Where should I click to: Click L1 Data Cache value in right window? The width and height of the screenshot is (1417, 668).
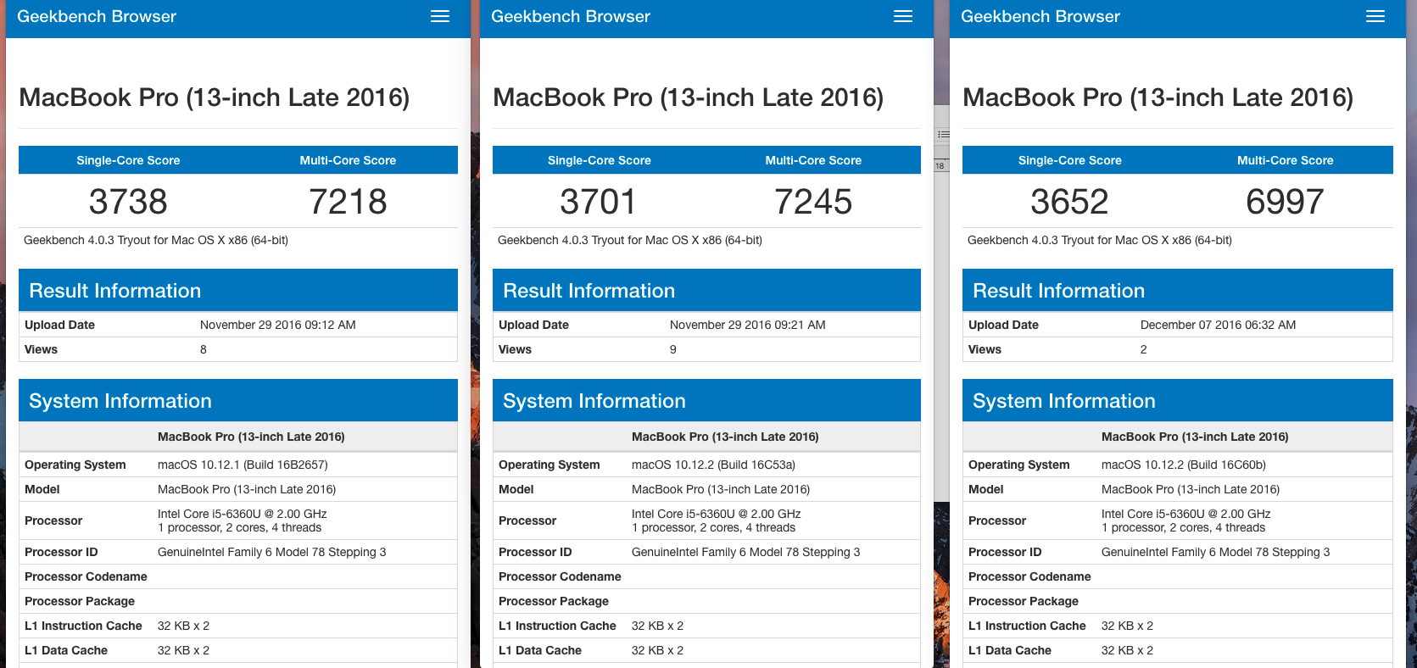(x=1127, y=650)
